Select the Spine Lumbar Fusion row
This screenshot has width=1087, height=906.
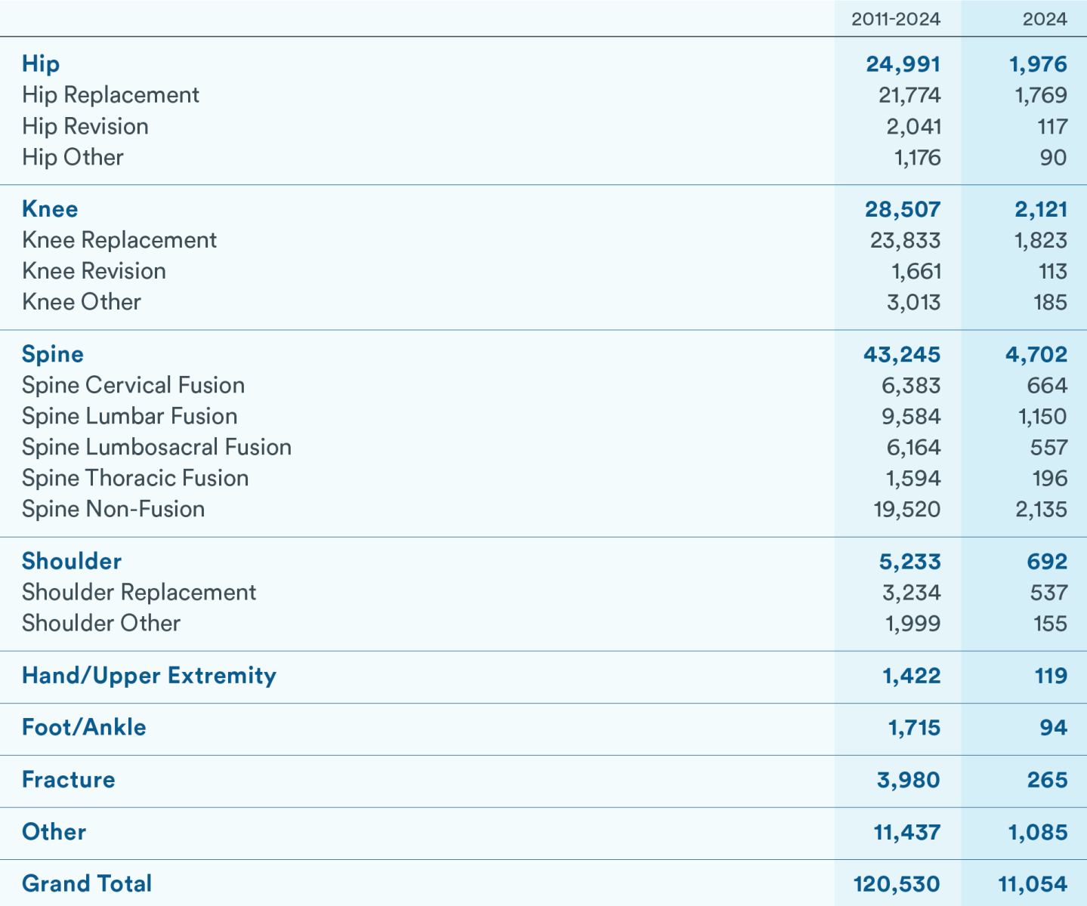128,416
